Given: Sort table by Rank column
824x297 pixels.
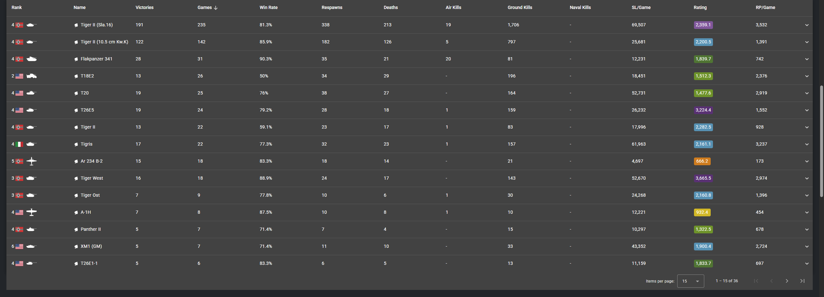Looking at the screenshot, I should 17,7.
